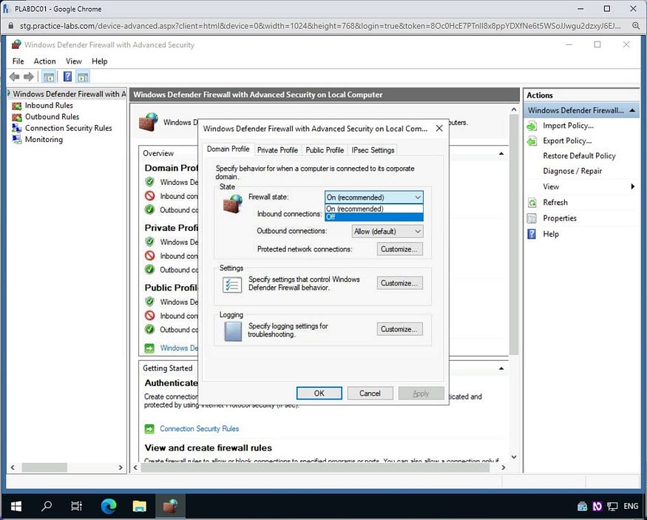
Task: Click the taskbar Search magnifier icon
Action: [x=47, y=506]
